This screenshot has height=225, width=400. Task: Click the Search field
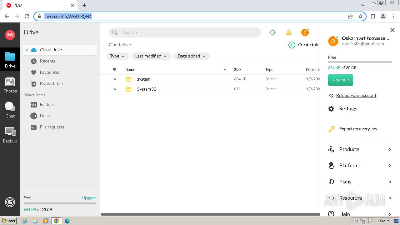(185, 32)
